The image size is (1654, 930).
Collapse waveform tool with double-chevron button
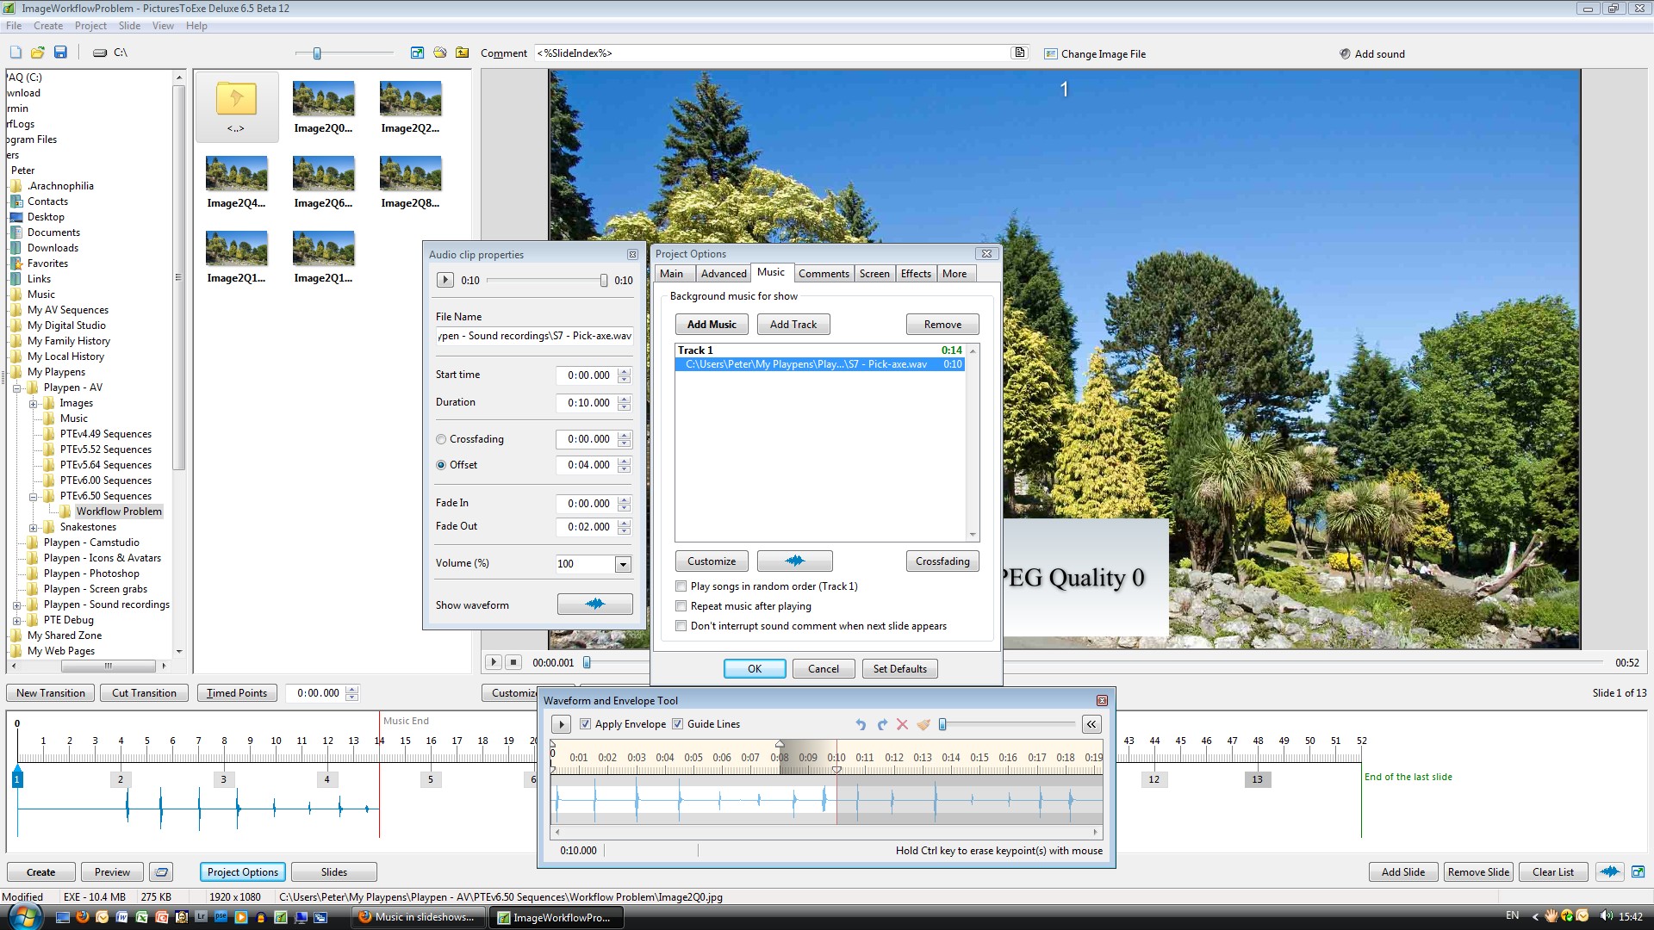[x=1091, y=724]
